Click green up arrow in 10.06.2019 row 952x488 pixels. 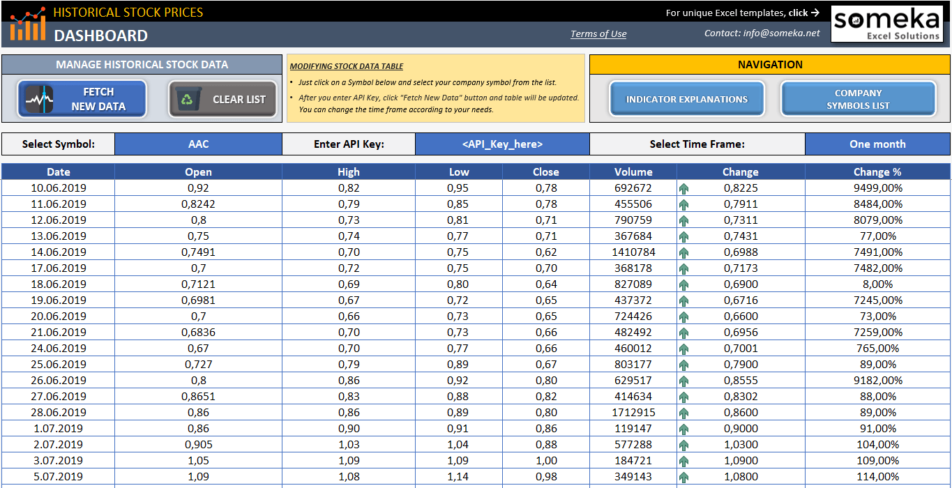pos(683,188)
